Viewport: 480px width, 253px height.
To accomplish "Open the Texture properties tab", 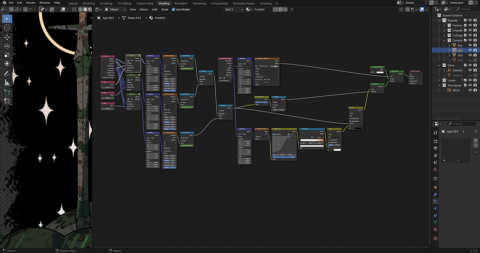I will (435, 238).
